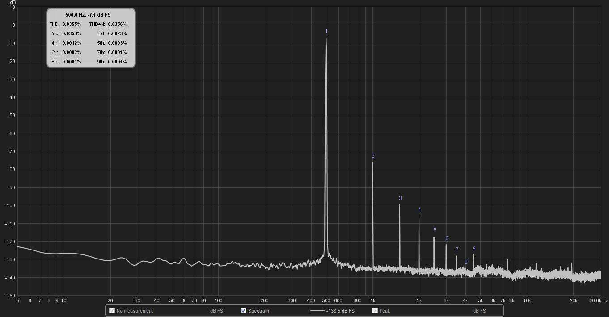This screenshot has height=317, width=609.
Task: Click the 10k label on the frequency axis
Action: coord(527,301)
